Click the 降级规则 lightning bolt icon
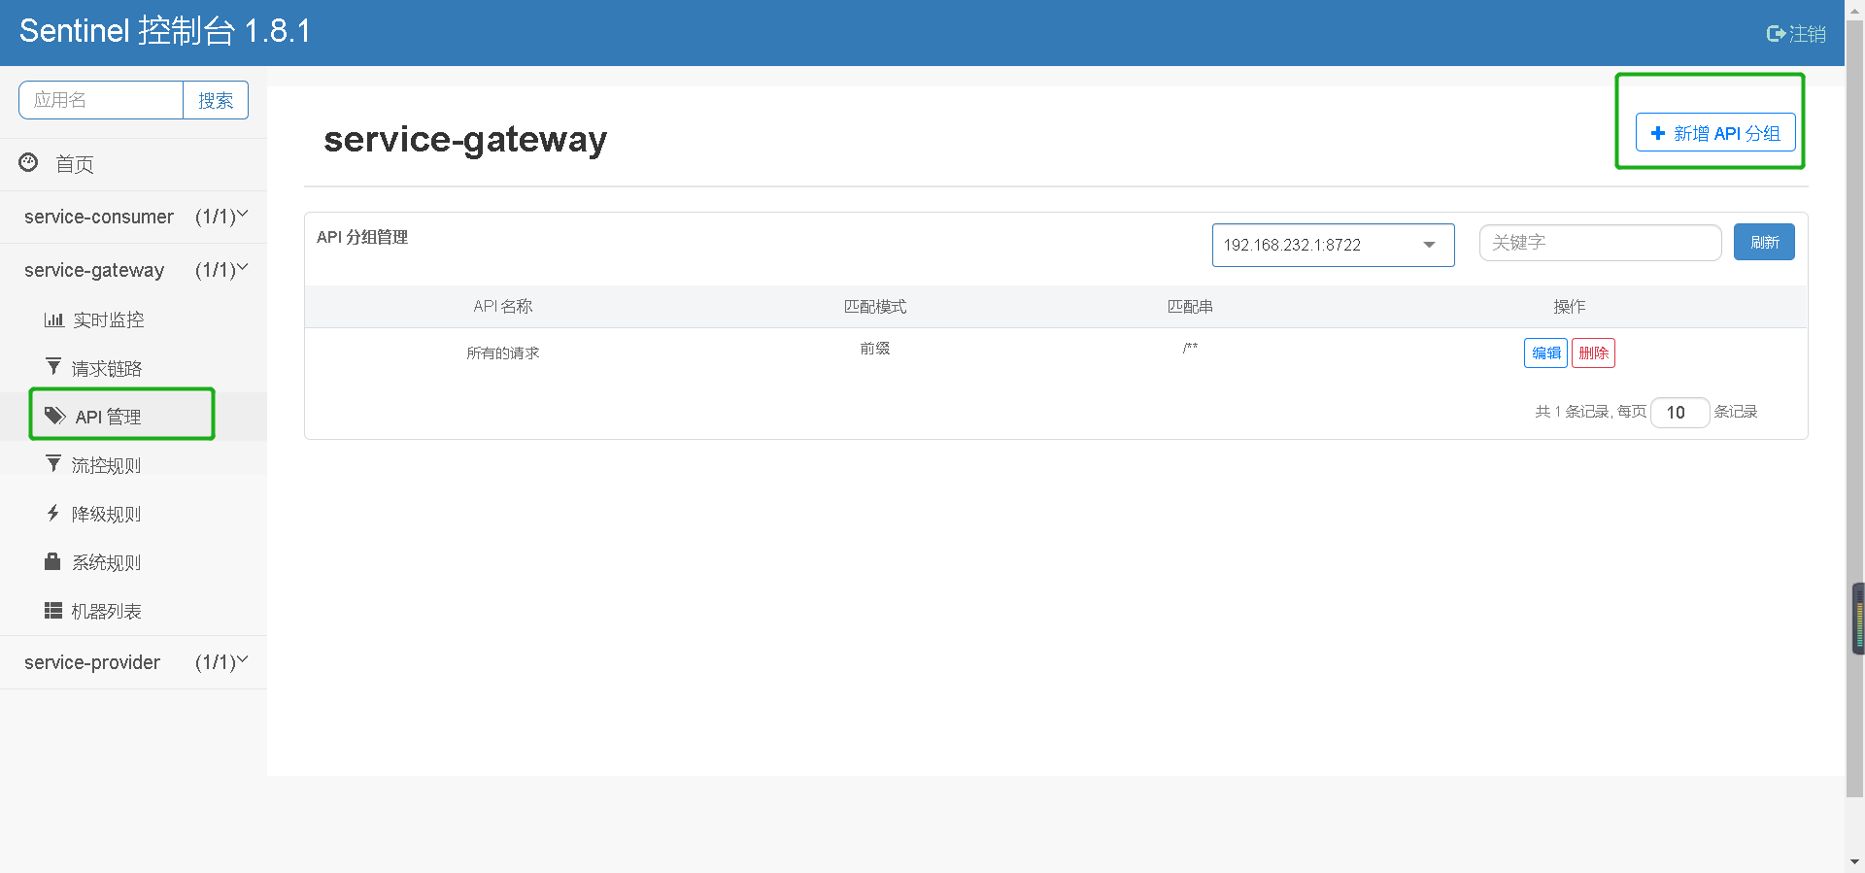Image resolution: width=1865 pixels, height=873 pixels. 53,512
